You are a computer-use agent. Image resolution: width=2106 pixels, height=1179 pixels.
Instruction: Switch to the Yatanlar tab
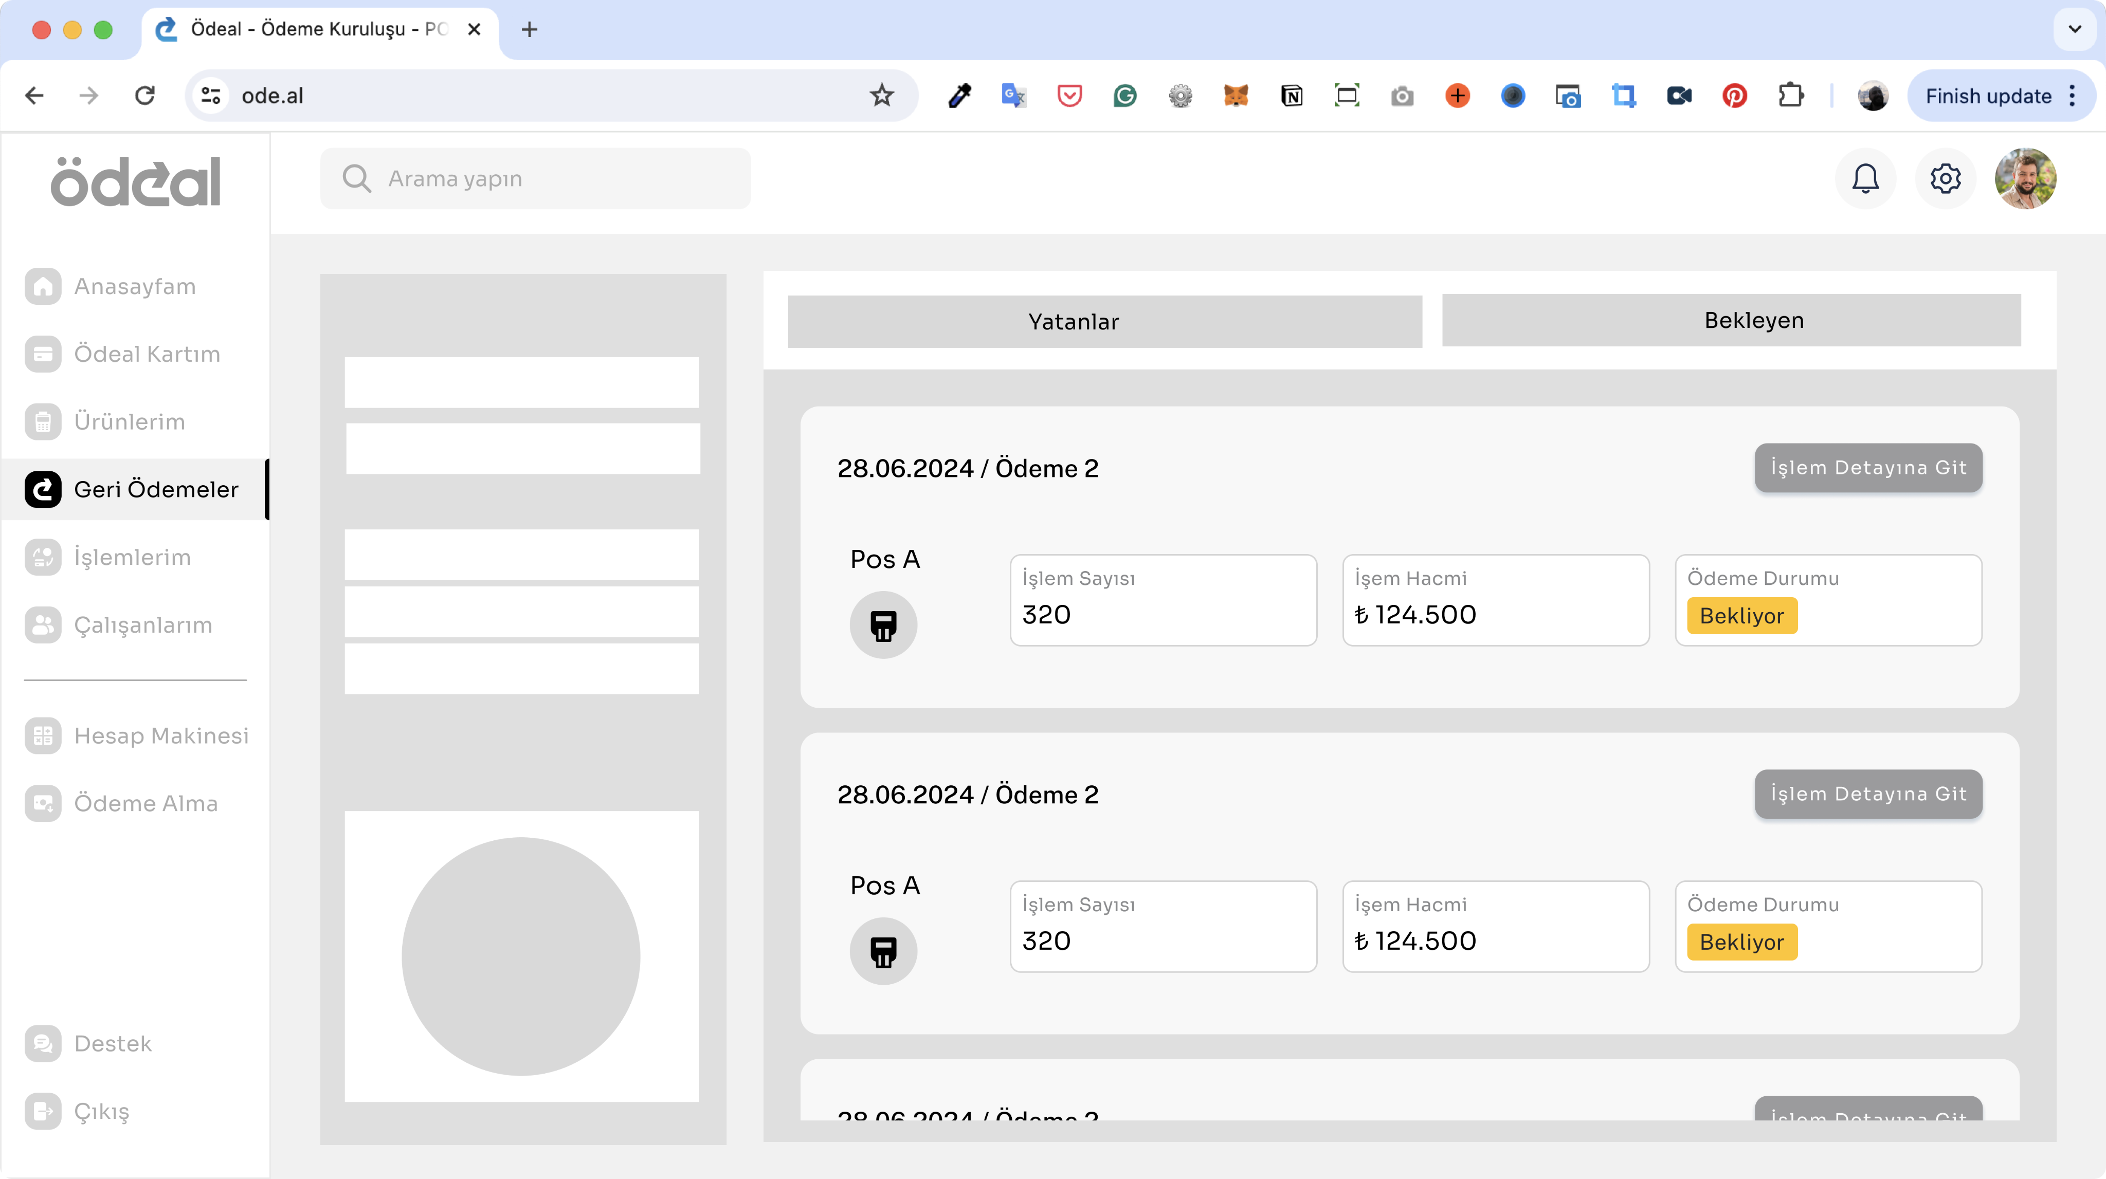tap(1104, 322)
